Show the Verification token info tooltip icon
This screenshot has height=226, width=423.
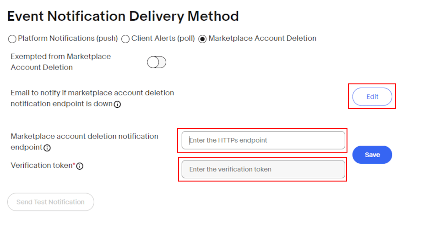pyautogui.click(x=80, y=166)
